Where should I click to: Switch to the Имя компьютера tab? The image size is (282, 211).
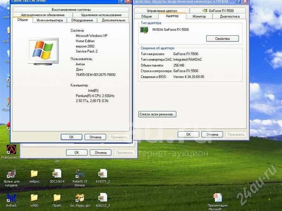coord(50,20)
